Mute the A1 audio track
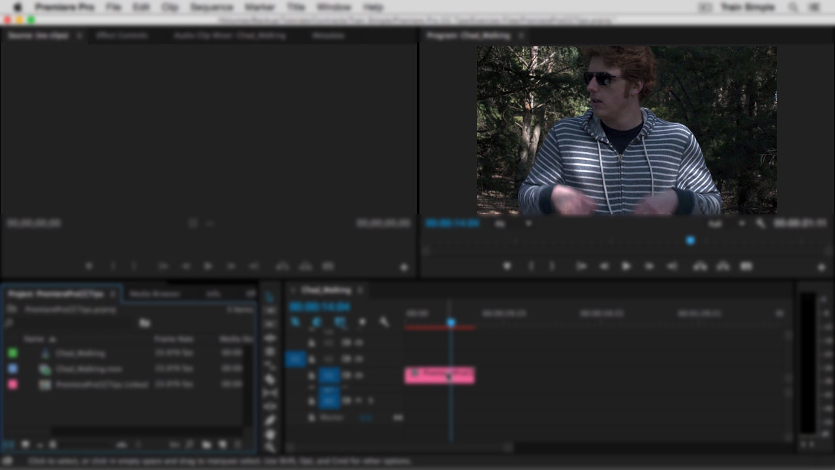This screenshot has height=470, width=835. tap(345, 399)
